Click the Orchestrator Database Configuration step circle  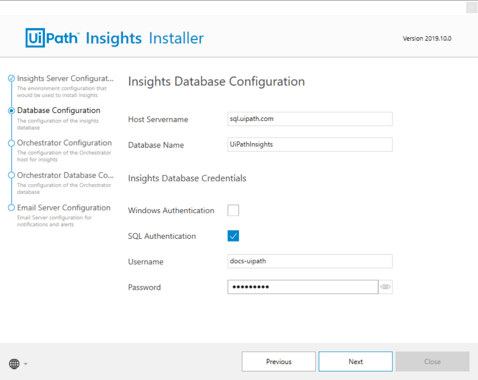click(11, 175)
